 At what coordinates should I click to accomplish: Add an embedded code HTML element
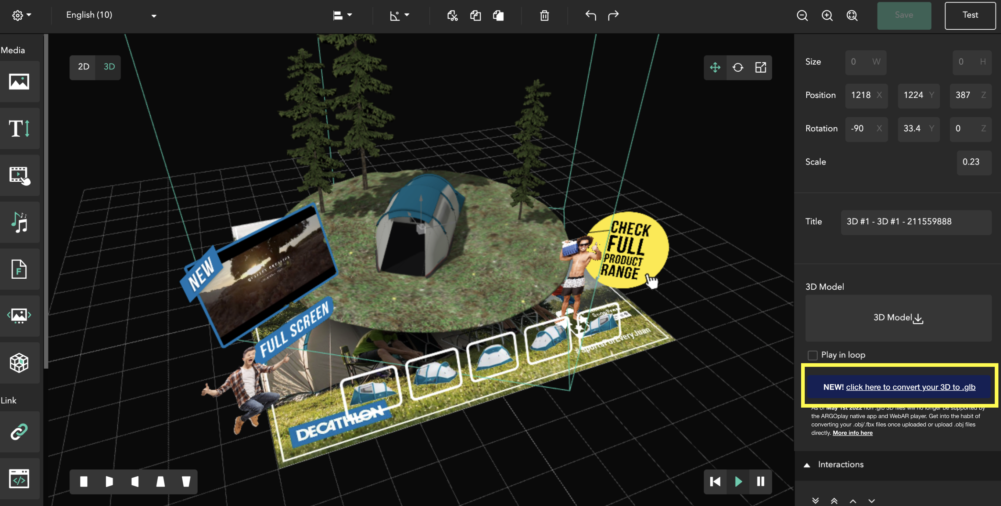pos(19,478)
